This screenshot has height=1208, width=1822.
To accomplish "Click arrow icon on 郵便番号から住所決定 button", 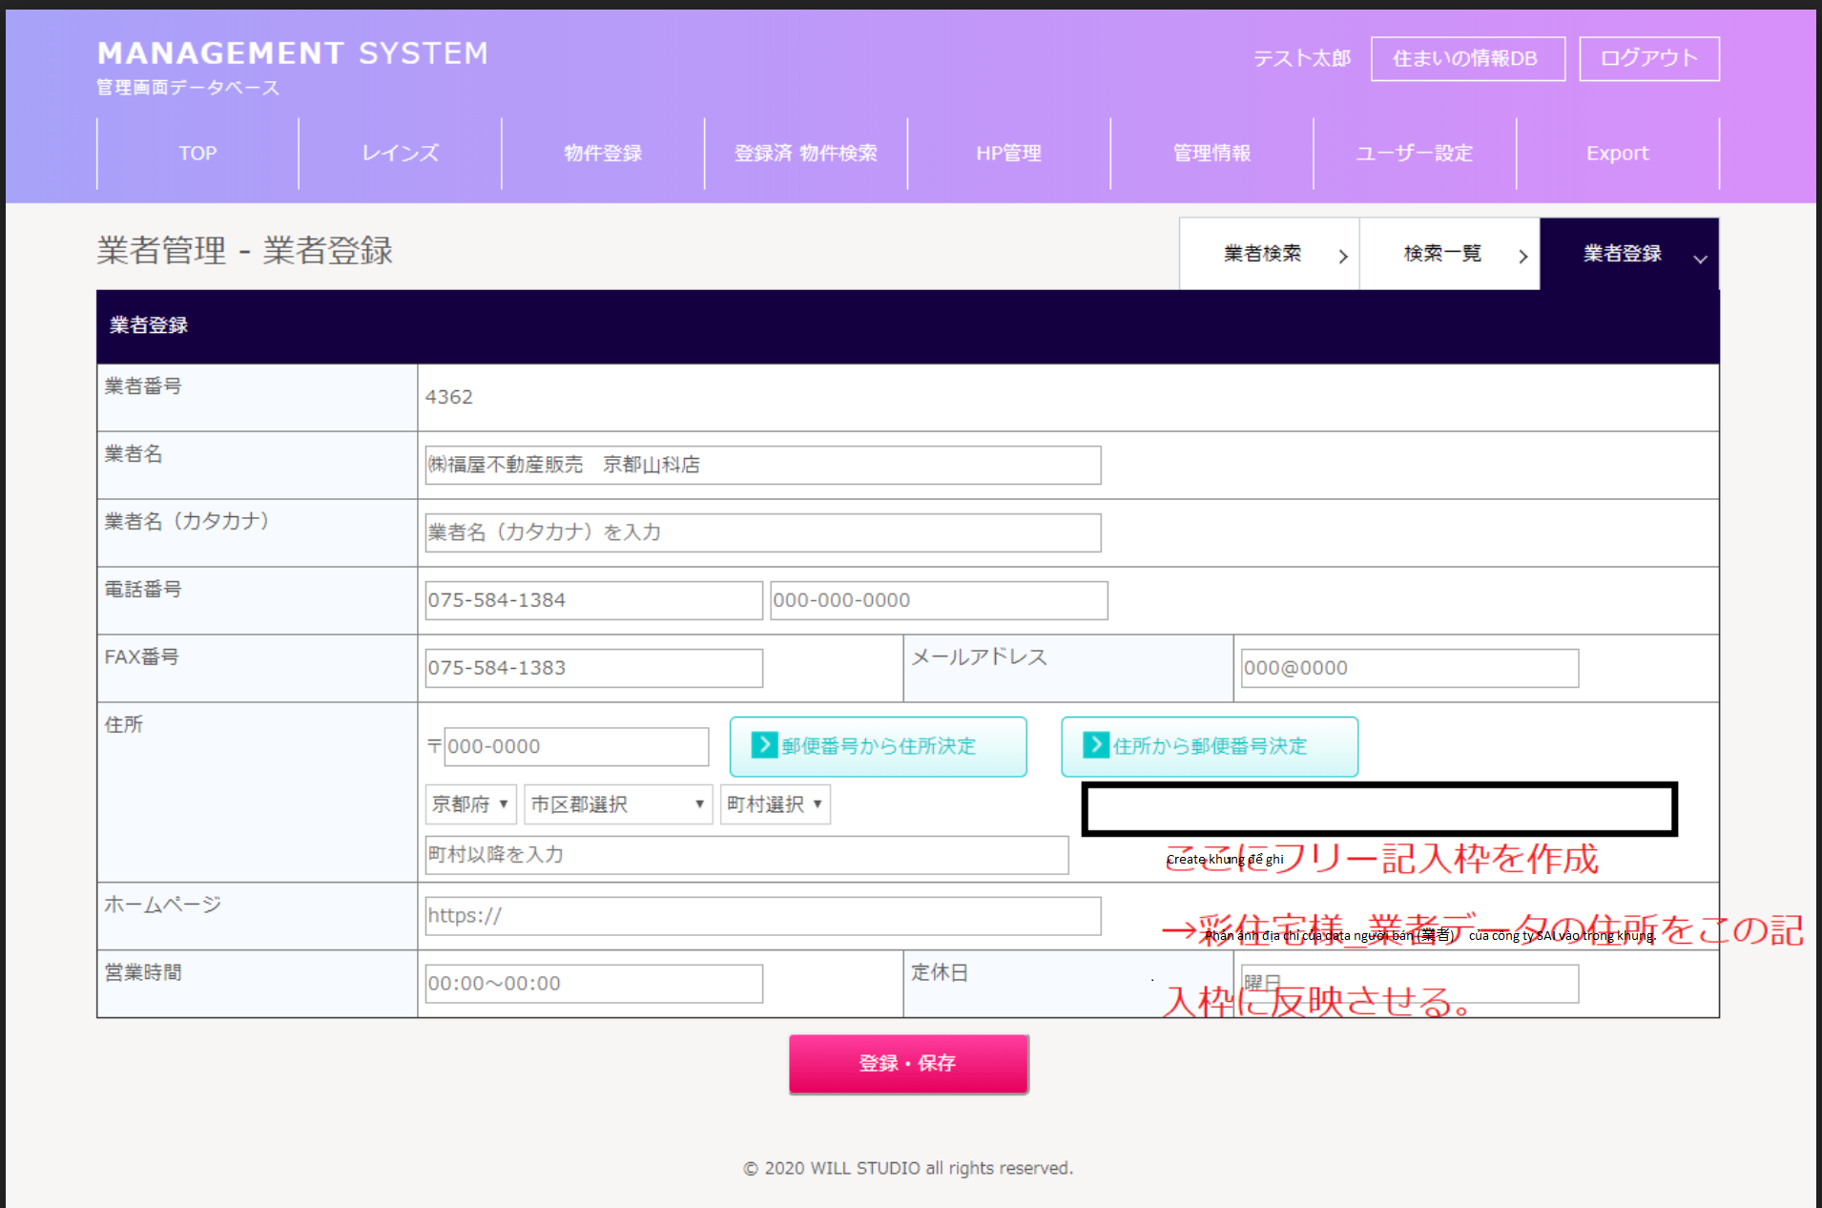I will tap(764, 745).
